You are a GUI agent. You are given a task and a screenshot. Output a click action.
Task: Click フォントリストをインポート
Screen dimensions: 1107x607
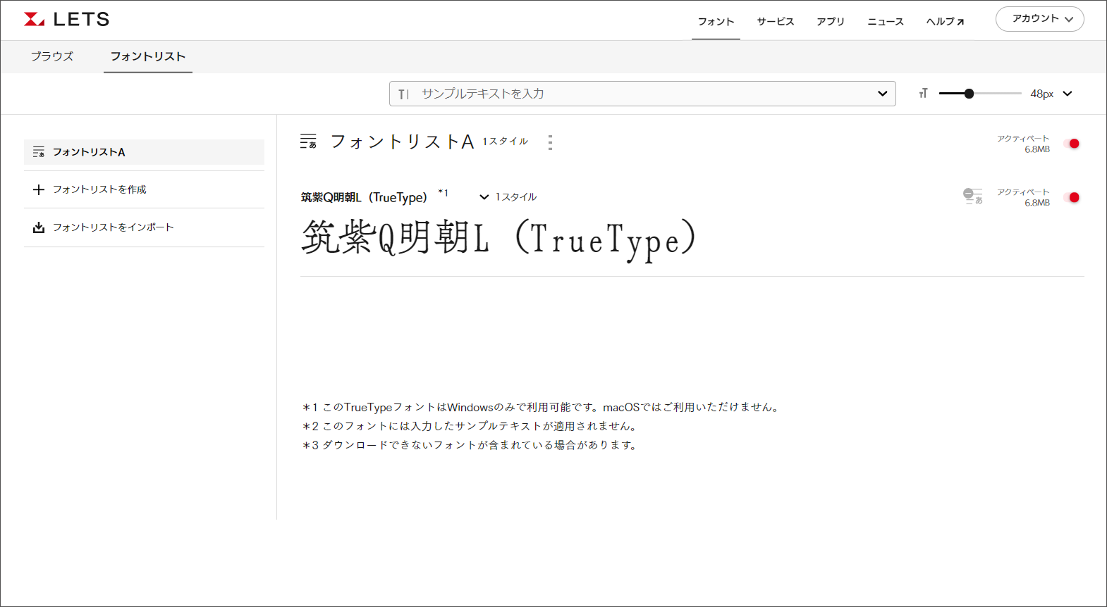(113, 227)
